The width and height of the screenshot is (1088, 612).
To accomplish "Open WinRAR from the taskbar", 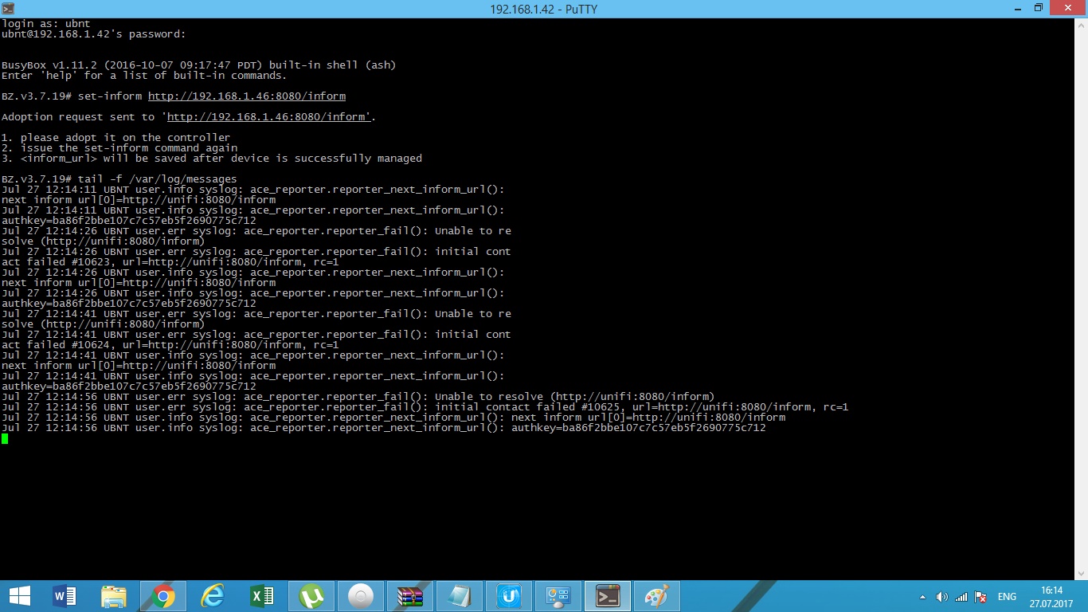I will (x=410, y=596).
